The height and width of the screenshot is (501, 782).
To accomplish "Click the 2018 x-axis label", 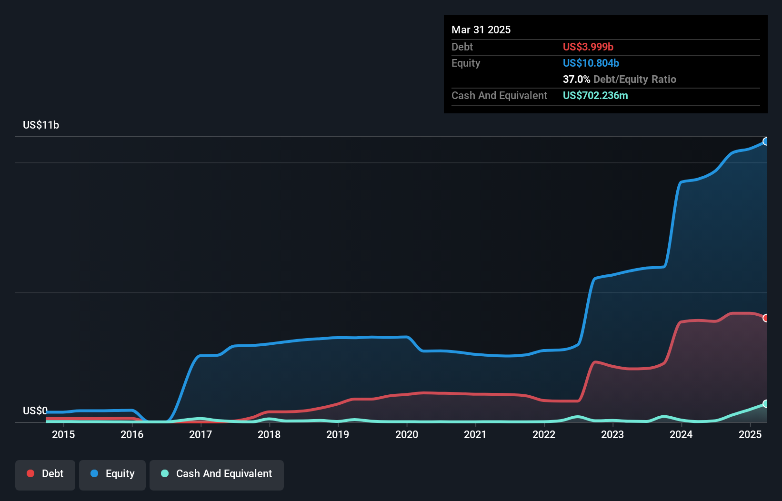I will point(269,434).
